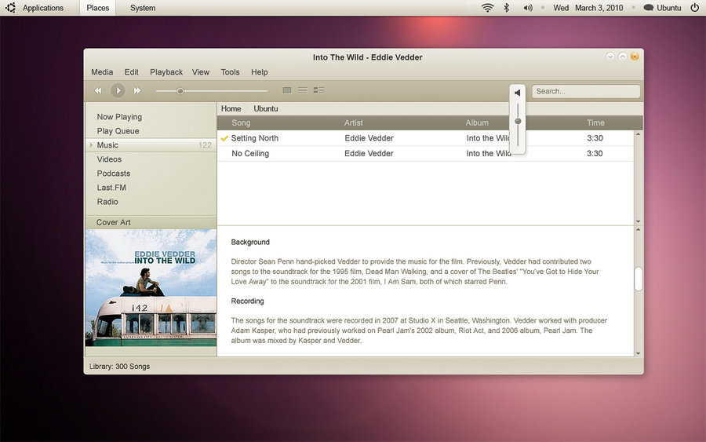Skip to next track
The image size is (706, 442).
(x=137, y=90)
